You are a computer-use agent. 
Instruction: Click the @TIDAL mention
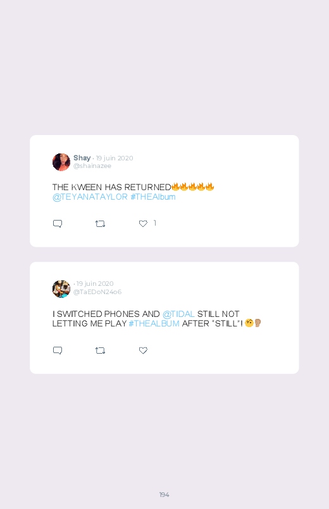coord(178,314)
